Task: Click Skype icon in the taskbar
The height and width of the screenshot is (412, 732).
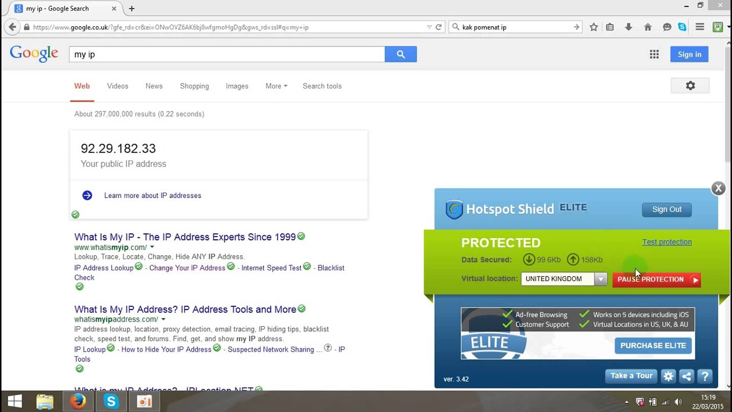Action: pos(111,402)
